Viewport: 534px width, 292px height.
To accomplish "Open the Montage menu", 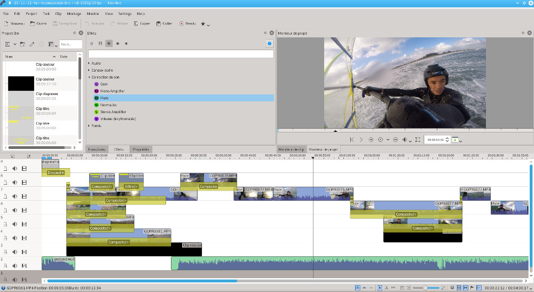I will coord(74,14).
